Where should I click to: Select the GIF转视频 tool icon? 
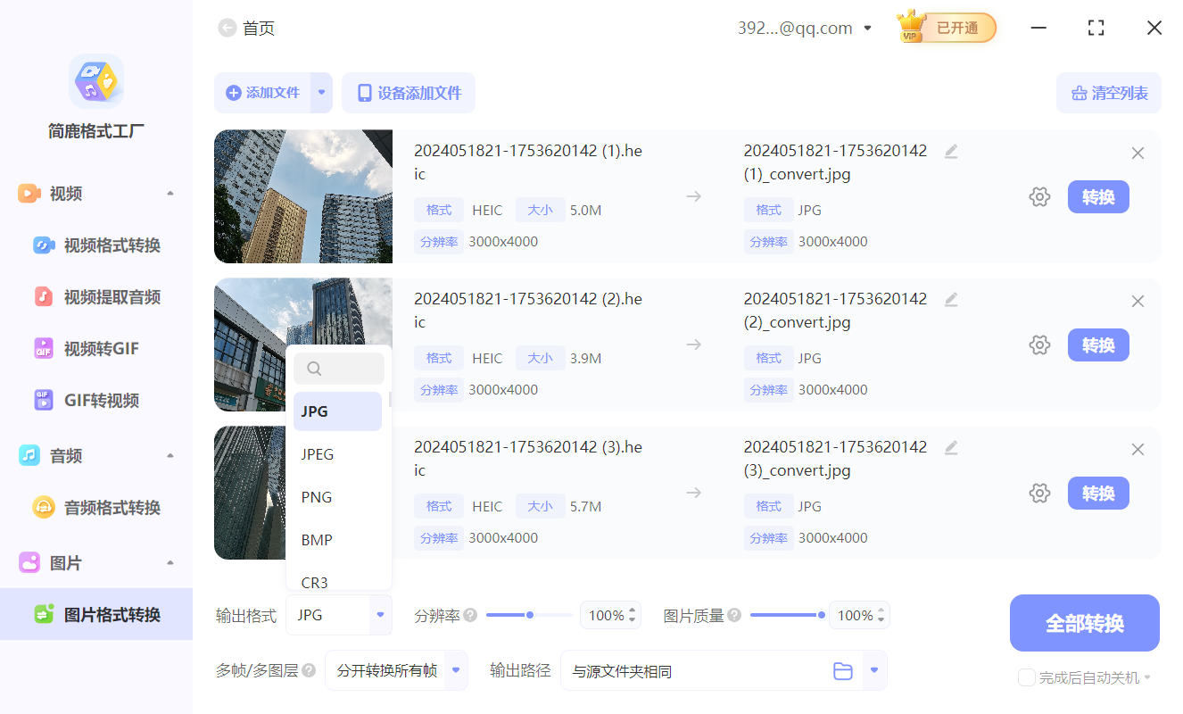click(45, 400)
